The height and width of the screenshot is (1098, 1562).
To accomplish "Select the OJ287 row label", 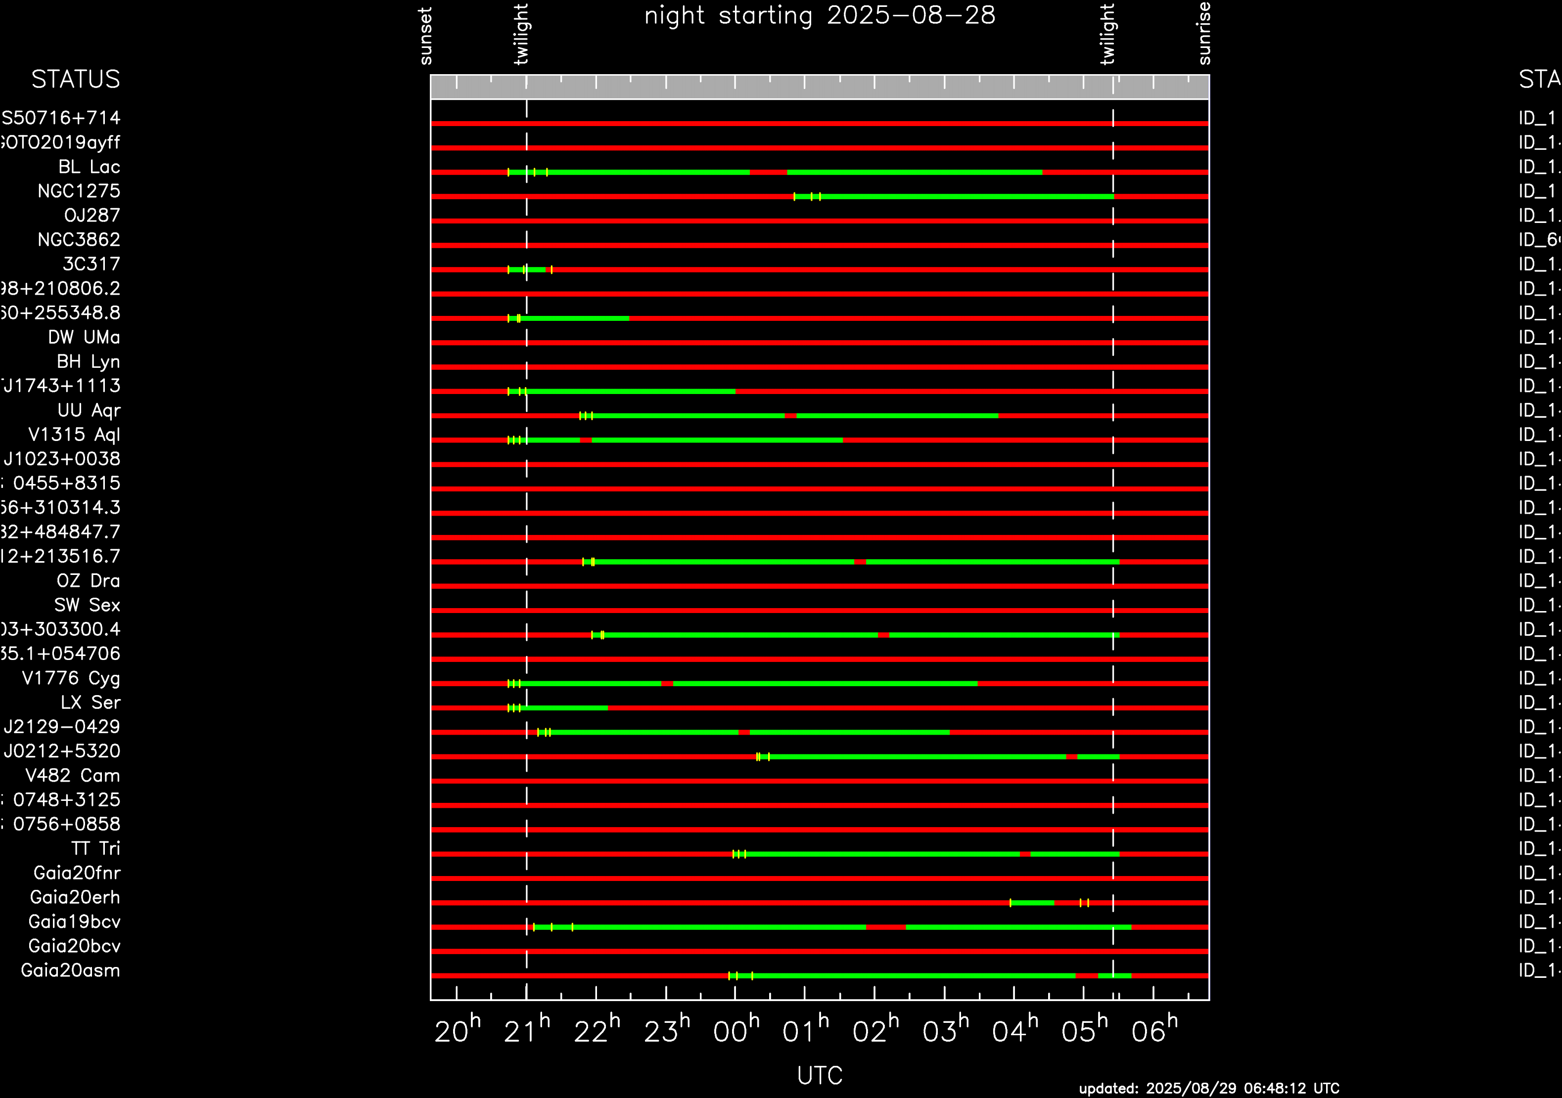I will (92, 216).
